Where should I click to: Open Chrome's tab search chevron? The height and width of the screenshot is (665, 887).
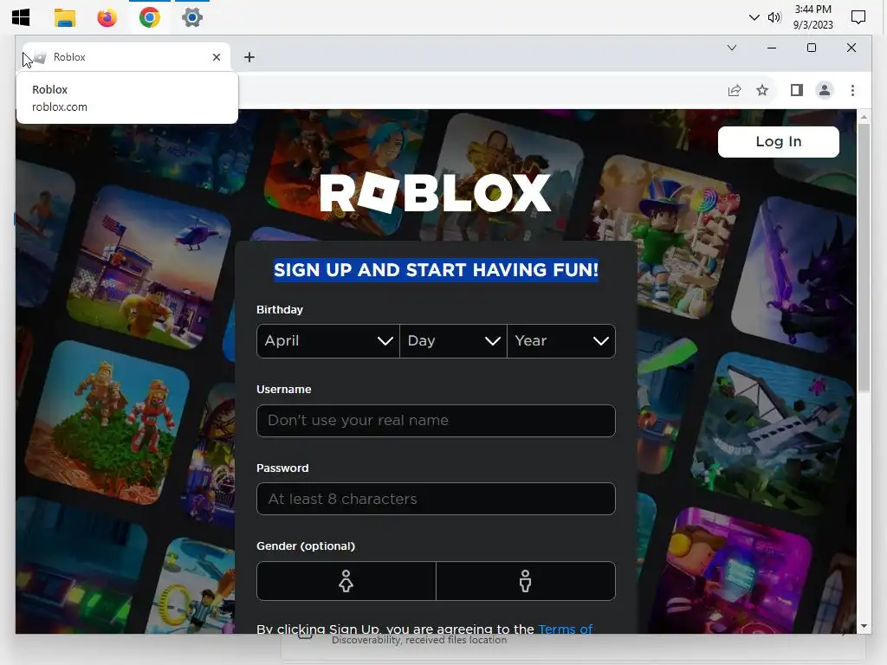(x=731, y=48)
